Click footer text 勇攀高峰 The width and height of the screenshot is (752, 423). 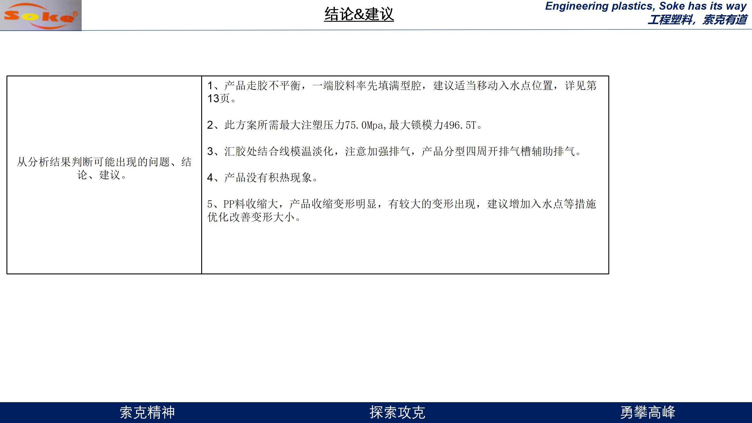point(648,412)
